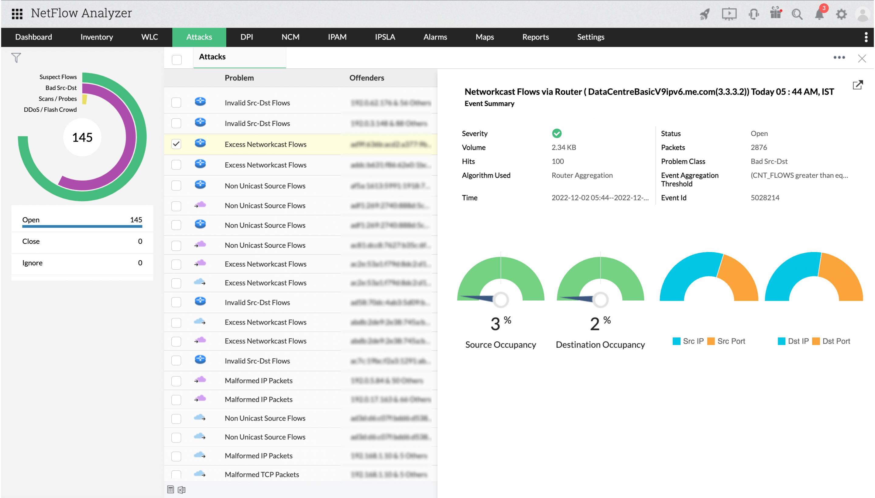Pop out the event details panel
This screenshot has height=498, width=875.
[x=858, y=85]
